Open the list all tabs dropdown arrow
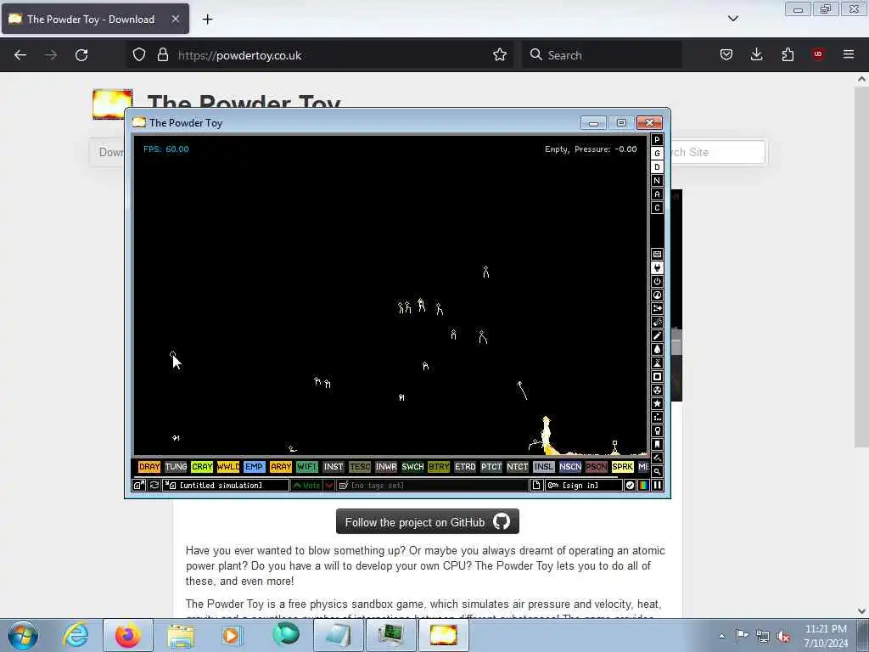This screenshot has width=869, height=652. click(732, 19)
